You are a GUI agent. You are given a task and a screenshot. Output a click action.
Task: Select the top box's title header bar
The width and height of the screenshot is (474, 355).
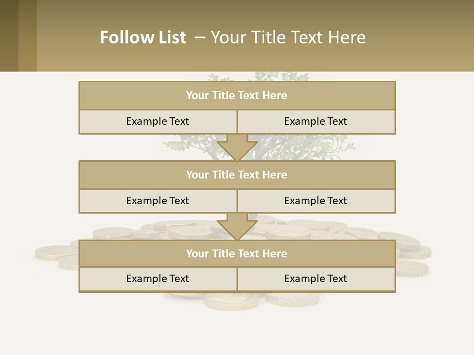pos(237,96)
